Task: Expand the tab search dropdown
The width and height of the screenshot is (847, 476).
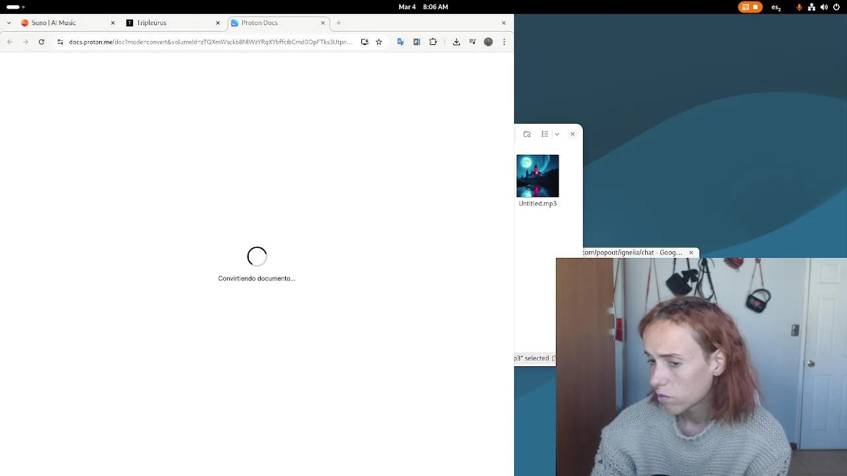Action: click(x=9, y=22)
